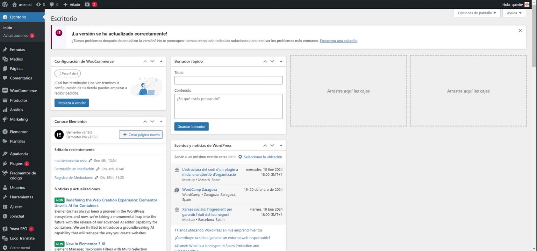537x251 pixels.
Task: Click Crear página nueva button
Action: click(141, 135)
